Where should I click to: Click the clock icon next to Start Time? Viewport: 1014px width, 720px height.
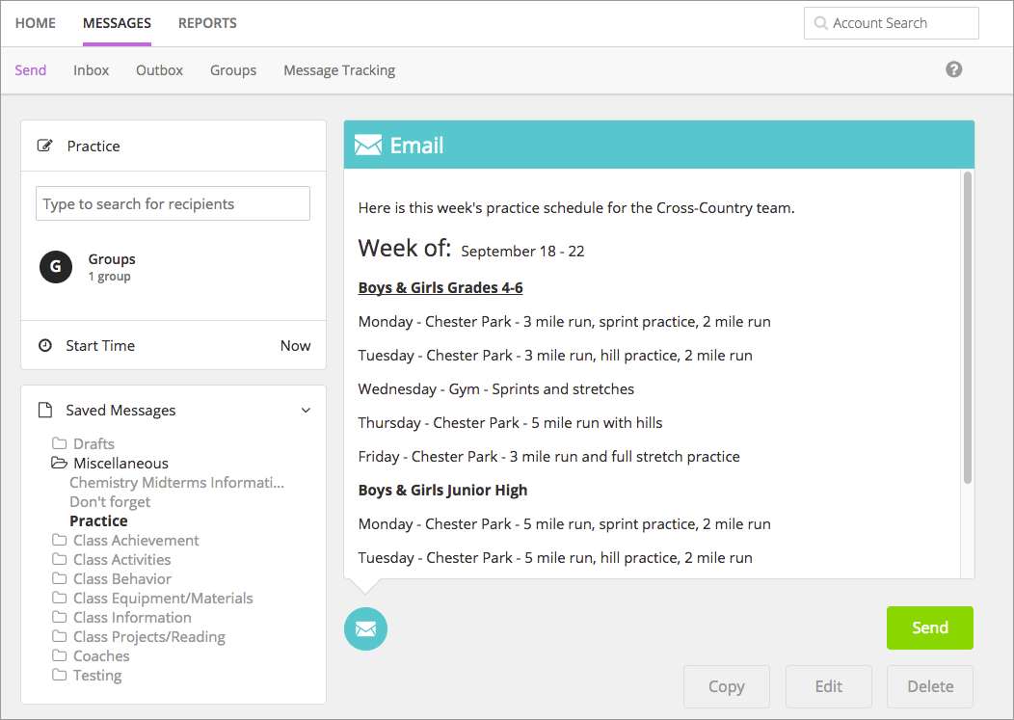click(x=44, y=345)
